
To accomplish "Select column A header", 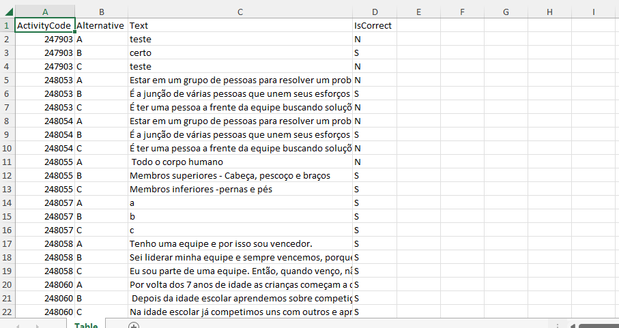I will click(x=45, y=12).
